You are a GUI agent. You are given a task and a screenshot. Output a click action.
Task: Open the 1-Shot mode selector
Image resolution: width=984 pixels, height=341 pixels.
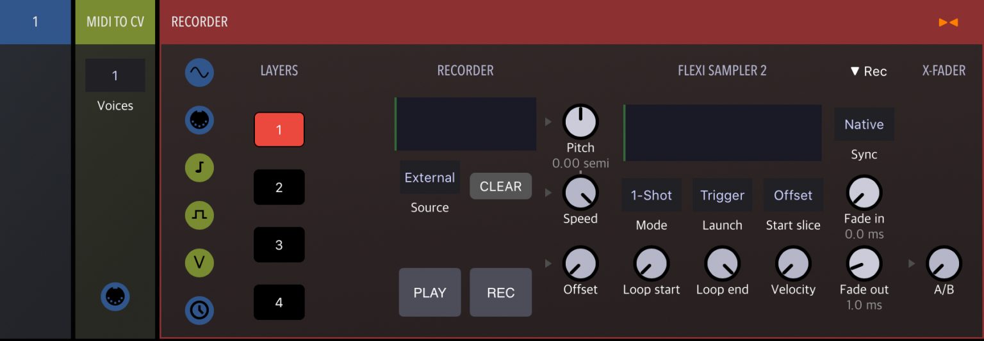point(652,195)
